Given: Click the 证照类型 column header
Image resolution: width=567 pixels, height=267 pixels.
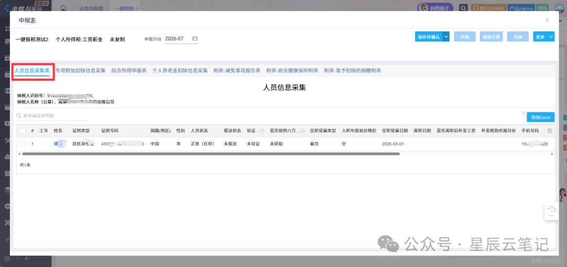Looking at the screenshot, I should (81, 130).
